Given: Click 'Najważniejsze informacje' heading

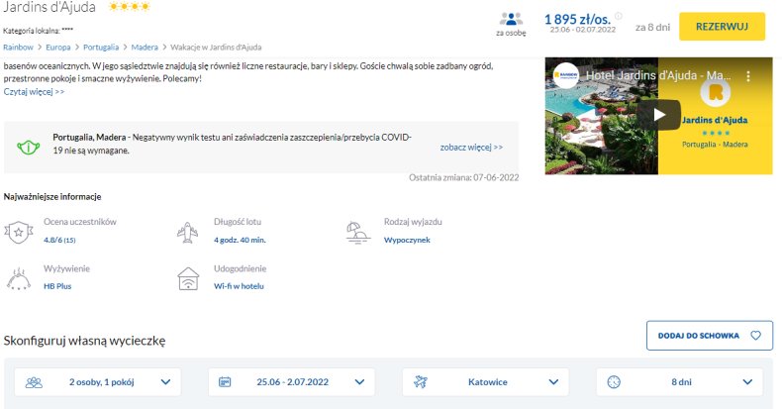Looking at the screenshot, I should pos(52,197).
